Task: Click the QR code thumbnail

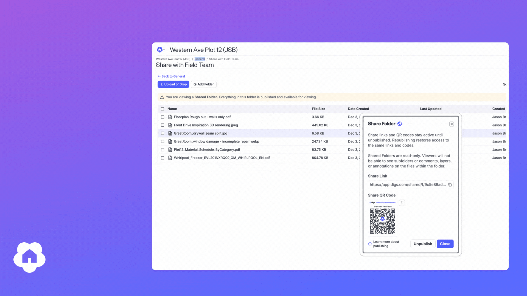Action: click(x=382, y=218)
